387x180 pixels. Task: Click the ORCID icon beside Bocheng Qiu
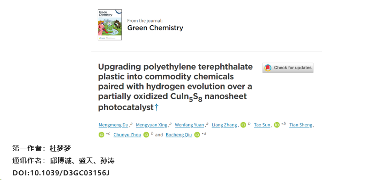click(x=197, y=135)
